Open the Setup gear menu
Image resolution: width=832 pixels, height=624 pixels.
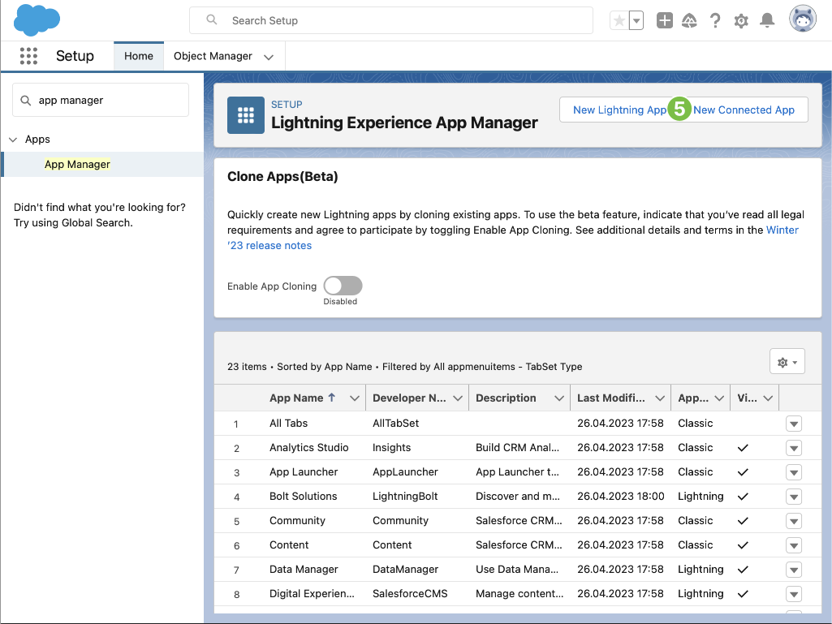[x=741, y=21]
